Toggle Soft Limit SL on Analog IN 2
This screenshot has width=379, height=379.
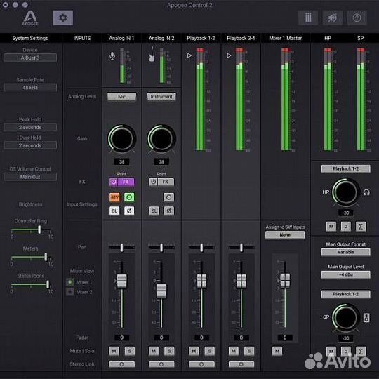coord(154,211)
